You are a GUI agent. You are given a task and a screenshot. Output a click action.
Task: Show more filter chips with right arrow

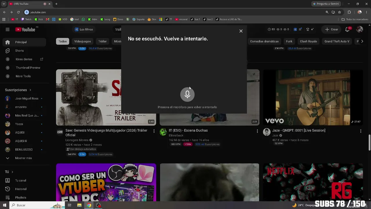coord(362,41)
